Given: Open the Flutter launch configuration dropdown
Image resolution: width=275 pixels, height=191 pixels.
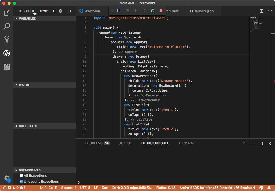Looking at the screenshot, I should tap(46, 11).
